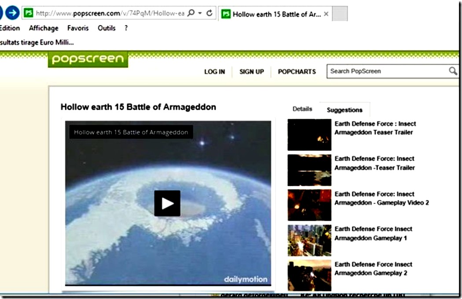The image size is (462, 299).
Task: Click in the Search PopScreen field
Action: tap(387, 71)
